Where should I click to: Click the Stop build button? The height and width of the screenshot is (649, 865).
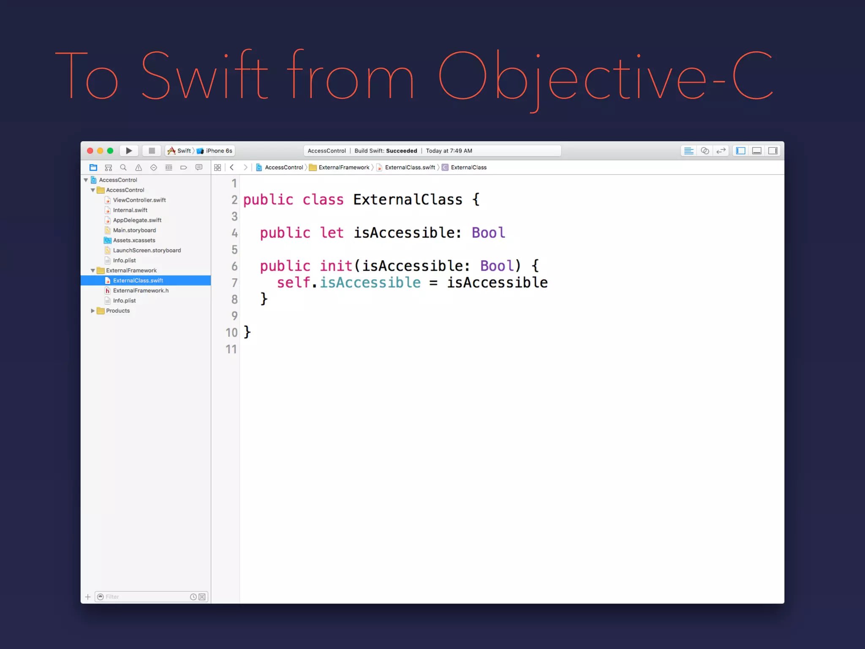click(x=152, y=151)
